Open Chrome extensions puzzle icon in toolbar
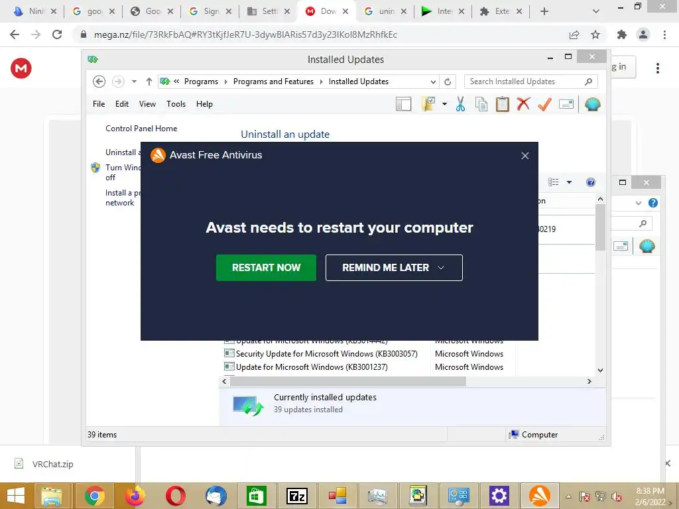Screen dimensions: 679x509 coord(622,34)
